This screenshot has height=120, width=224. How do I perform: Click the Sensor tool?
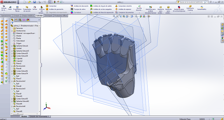coord(35,8)
